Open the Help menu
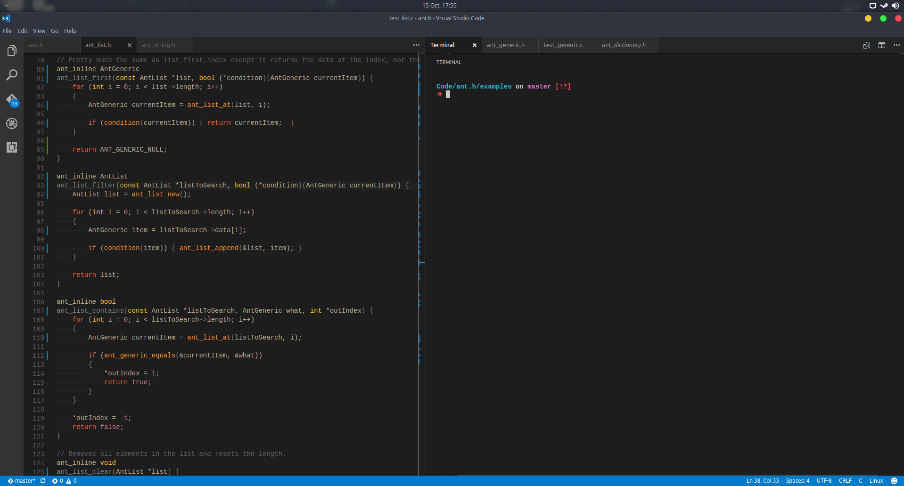Screen dimensions: 904x486 tap(70, 31)
